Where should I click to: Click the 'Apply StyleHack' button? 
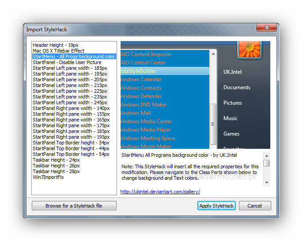tap(216, 206)
